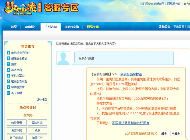
Task: Click the number 5 badge beside 手机将军令
Action: click(8, 76)
